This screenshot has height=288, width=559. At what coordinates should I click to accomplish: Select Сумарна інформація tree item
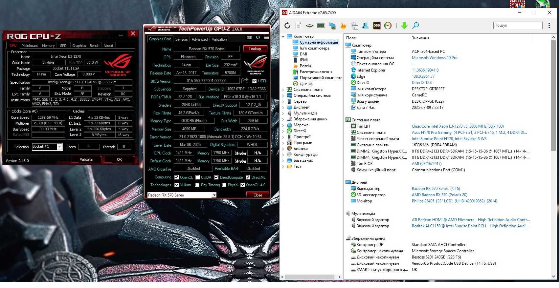point(319,42)
